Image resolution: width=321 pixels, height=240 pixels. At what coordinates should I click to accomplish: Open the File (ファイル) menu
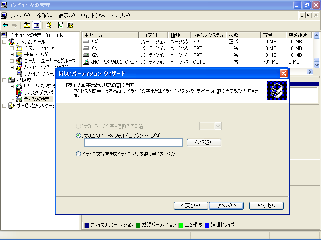[x=20, y=16]
